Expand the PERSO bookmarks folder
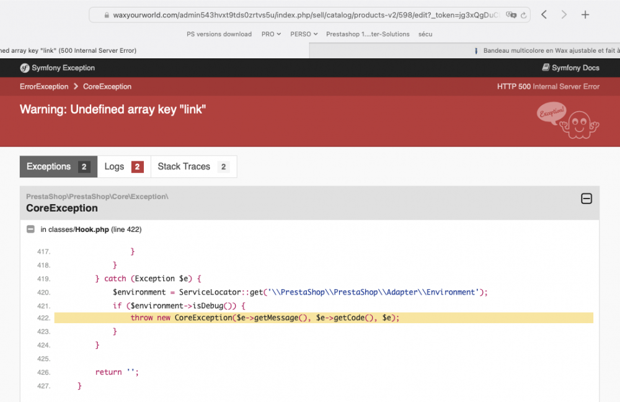Screen dimensions: 620x402 pos(304,34)
